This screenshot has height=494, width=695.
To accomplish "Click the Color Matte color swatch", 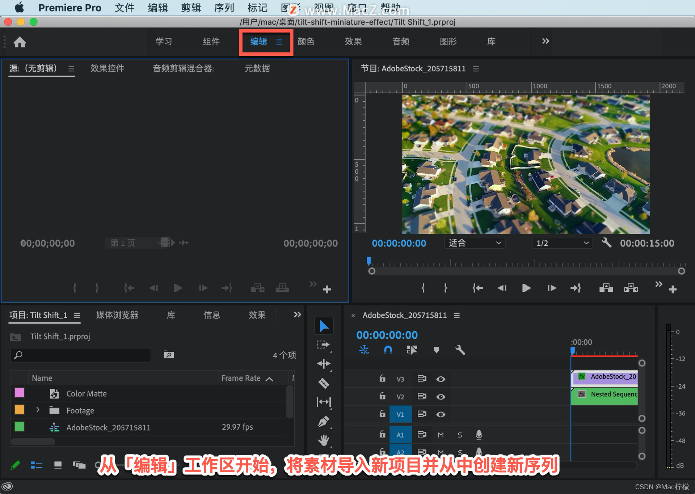I will pyautogui.click(x=20, y=394).
